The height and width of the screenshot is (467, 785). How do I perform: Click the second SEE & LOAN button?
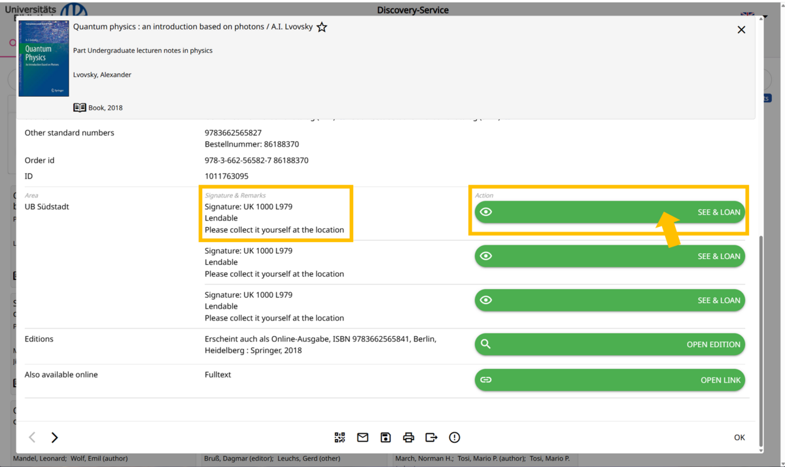(609, 256)
